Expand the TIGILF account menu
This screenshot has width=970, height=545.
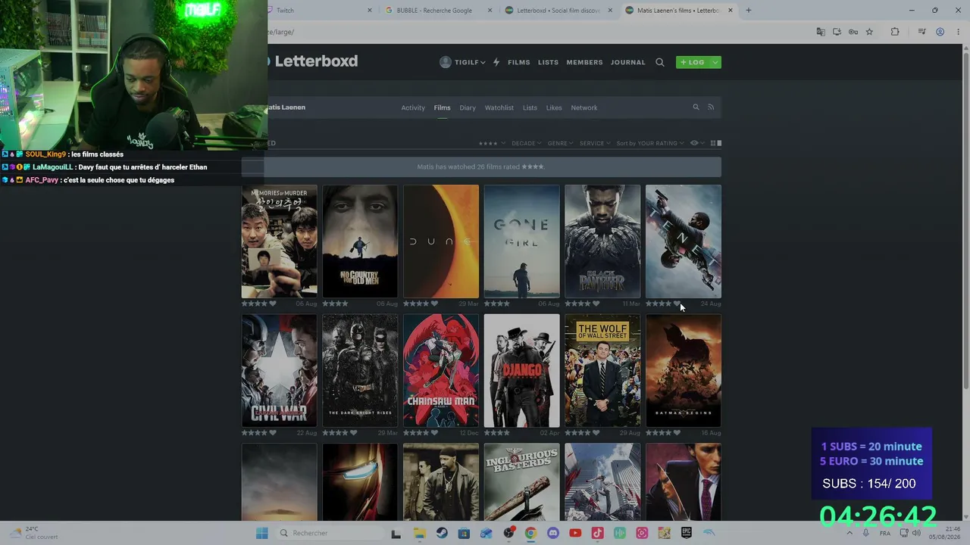470,62
